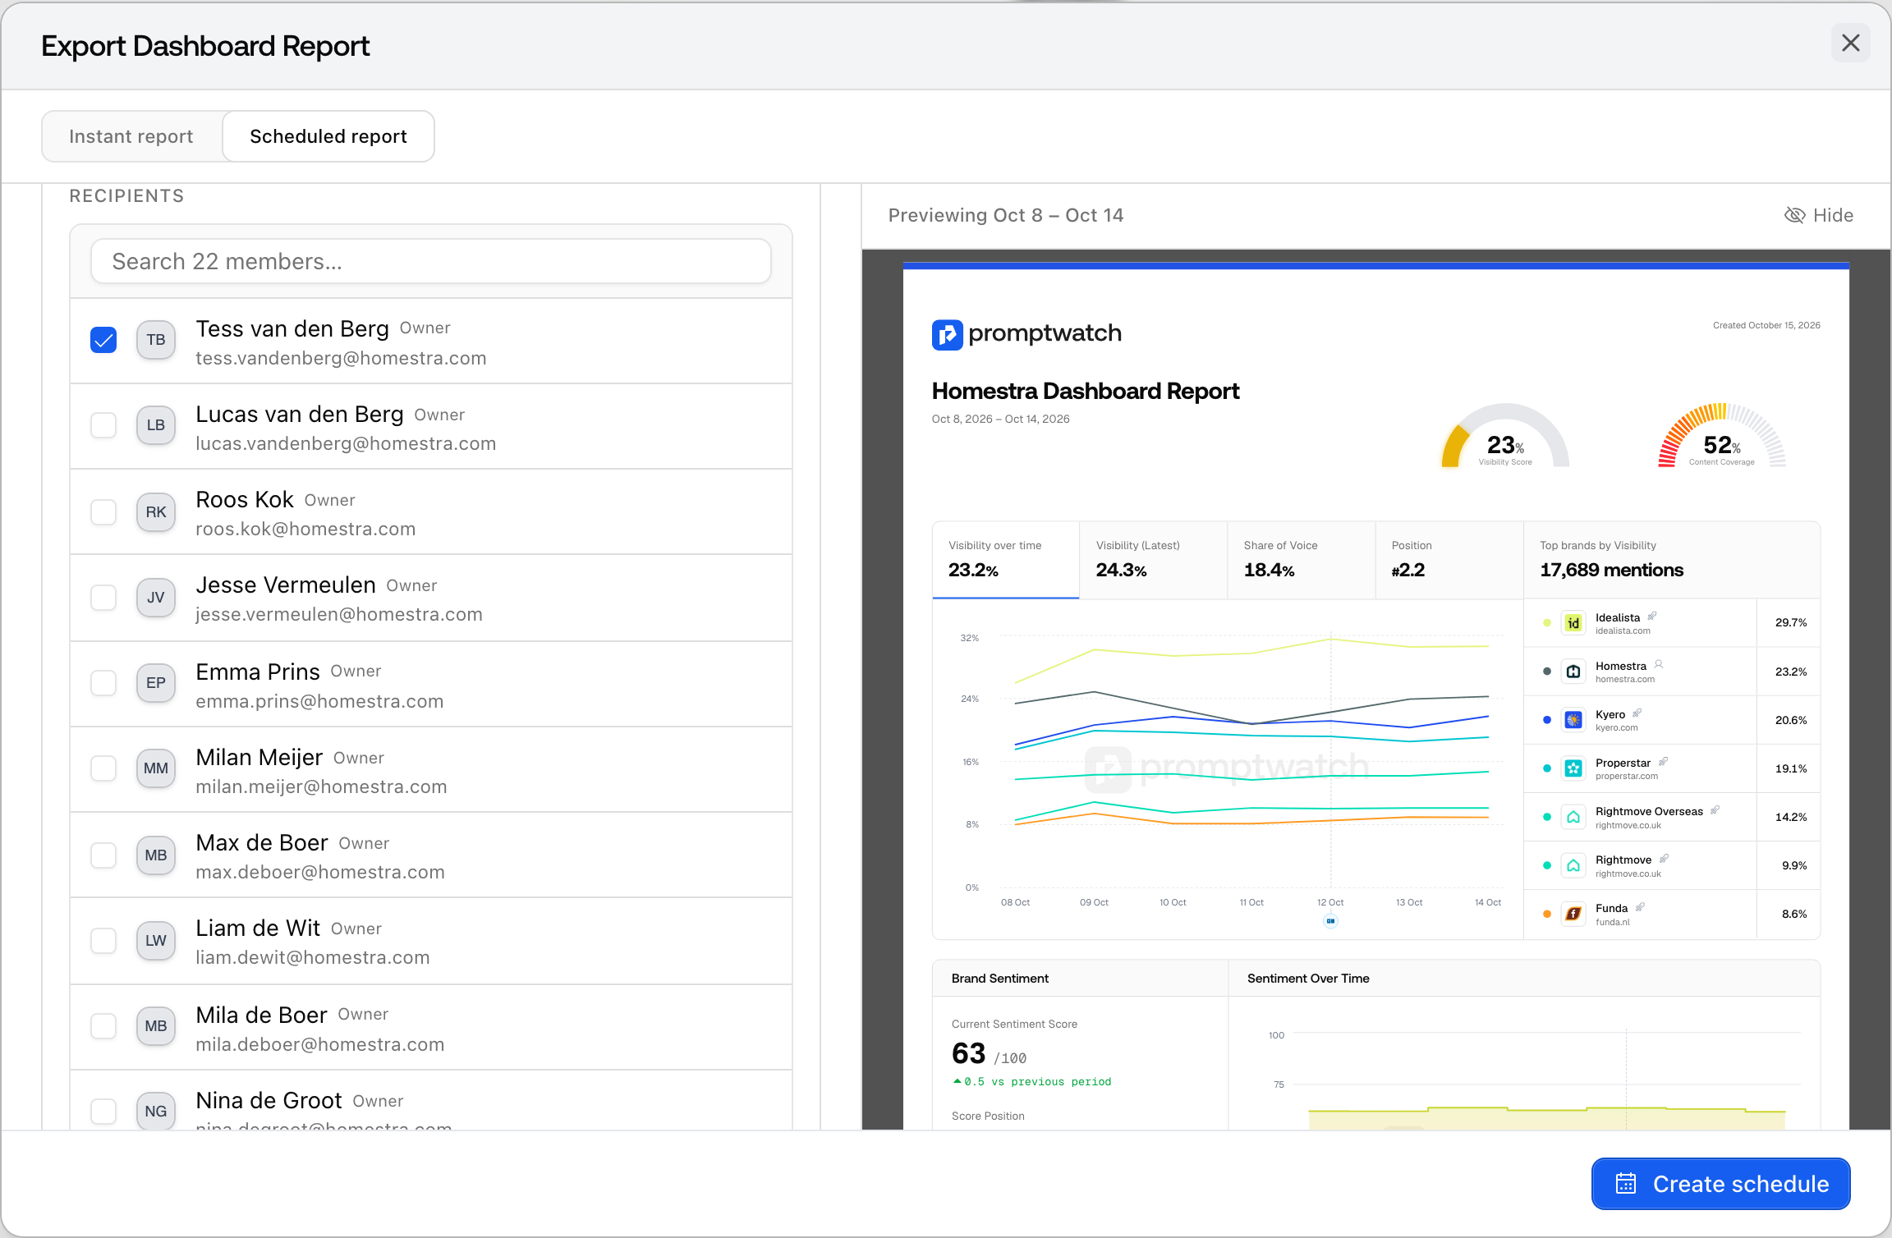The height and width of the screenshot is (1238, 1892).
Task: Click the Homestra brand logo
Action: [x=1573, y=672]
